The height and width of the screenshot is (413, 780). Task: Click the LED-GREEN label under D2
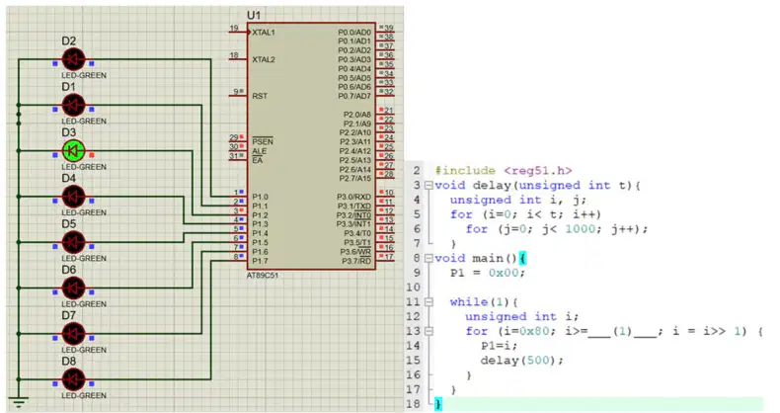[84, 76]
